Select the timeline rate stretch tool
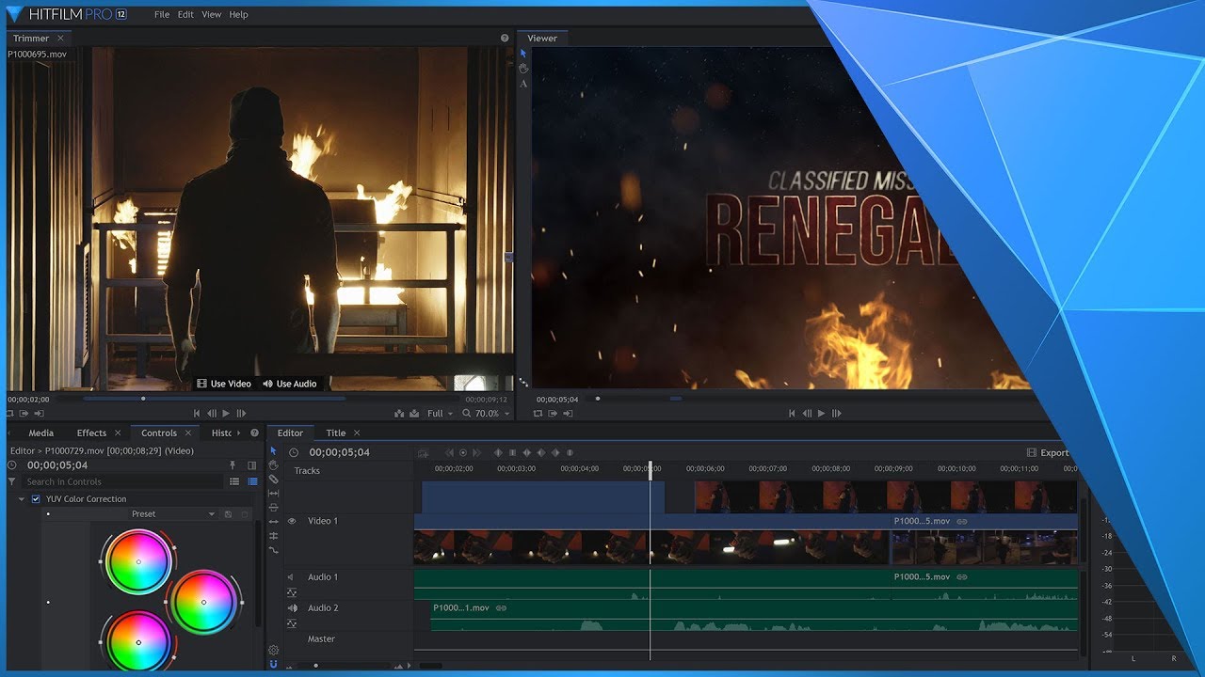This screenshot has width=1205, height=677. pos(273,550)
